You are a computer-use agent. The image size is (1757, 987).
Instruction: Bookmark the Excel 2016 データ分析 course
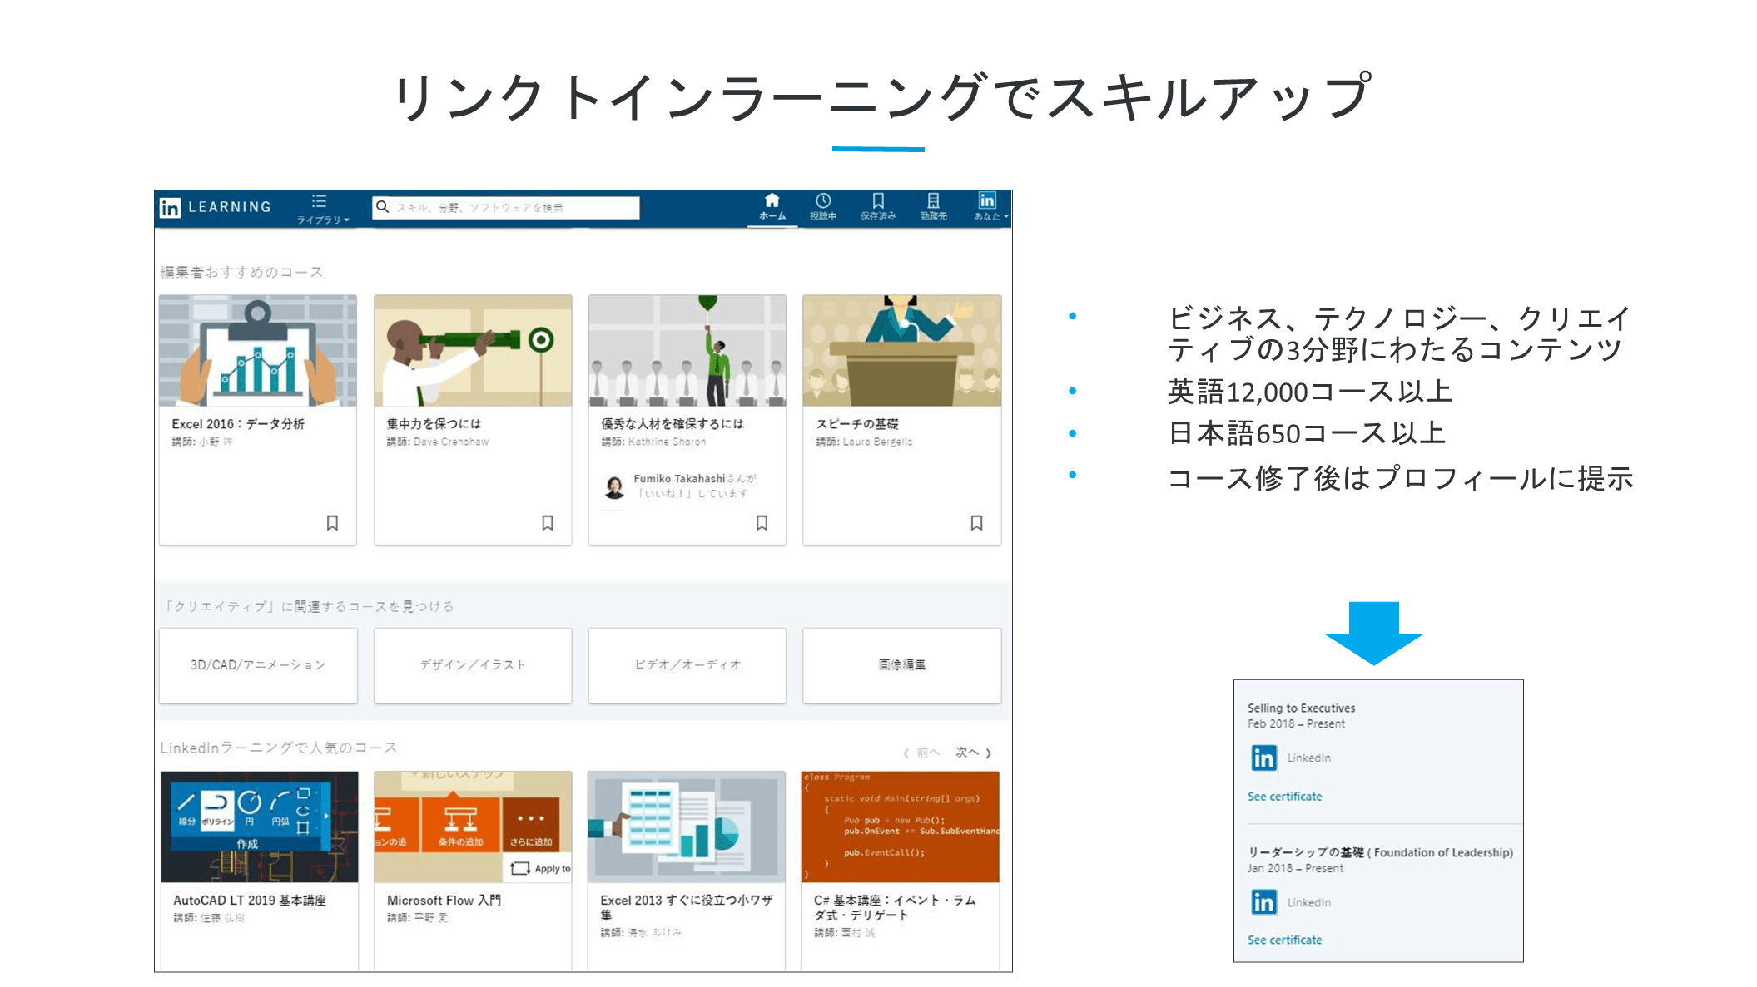(332, 523)
